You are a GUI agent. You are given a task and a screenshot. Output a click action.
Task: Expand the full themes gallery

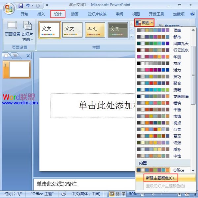pos(132,36)
